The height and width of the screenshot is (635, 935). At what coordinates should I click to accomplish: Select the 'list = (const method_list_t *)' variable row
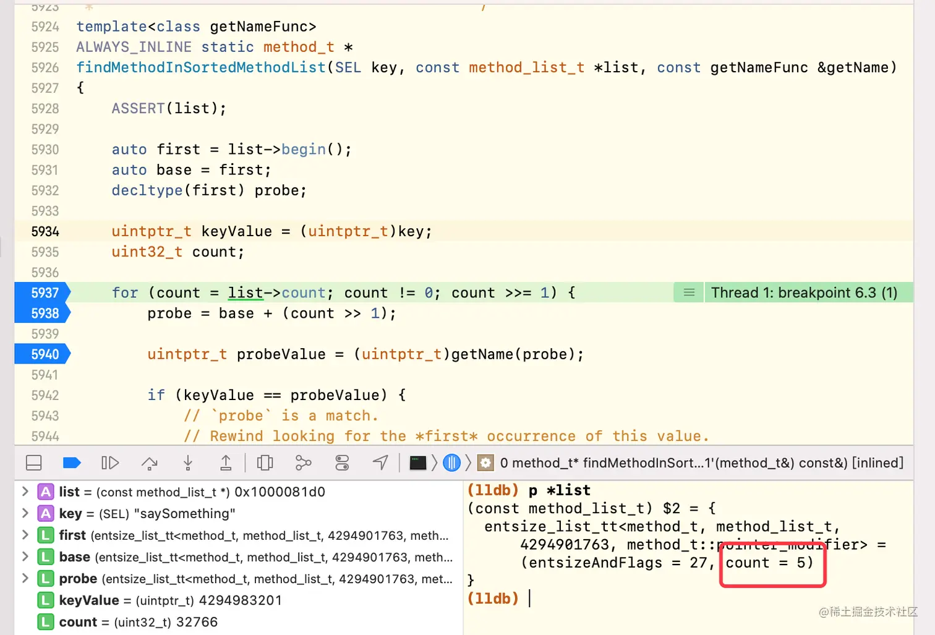click(239, 492)
